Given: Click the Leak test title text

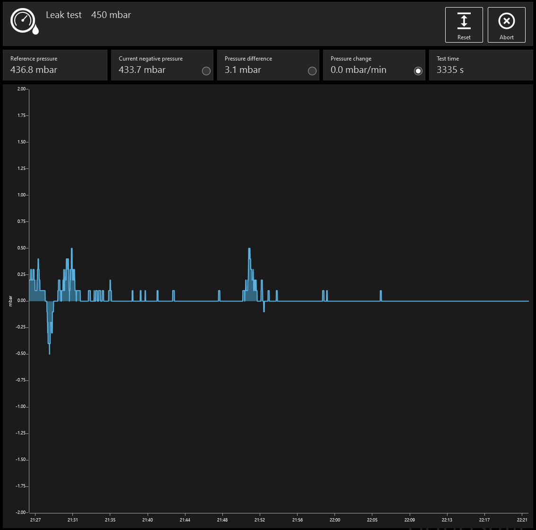Looking at the screenshot, I should (64, 15).
